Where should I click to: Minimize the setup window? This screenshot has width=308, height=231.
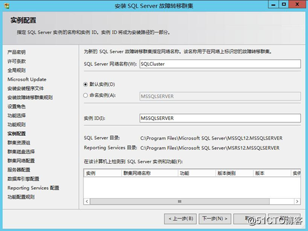point(273,4)
